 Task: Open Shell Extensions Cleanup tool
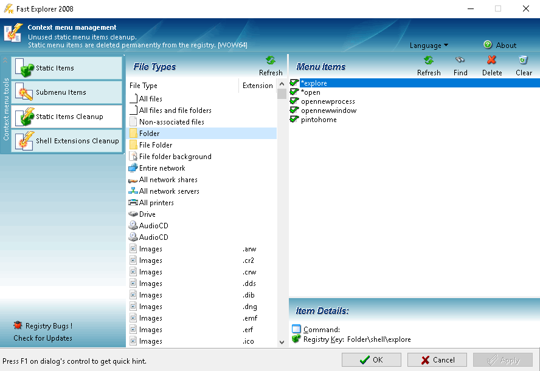67,141
